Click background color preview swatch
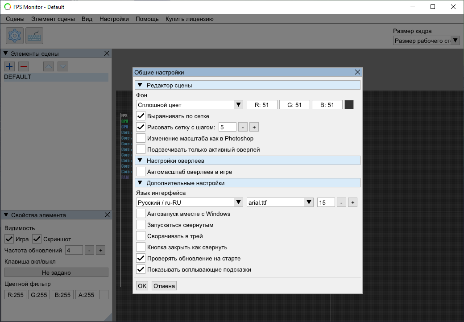Viewport: 464px width, 322px height. coord(349,105)
